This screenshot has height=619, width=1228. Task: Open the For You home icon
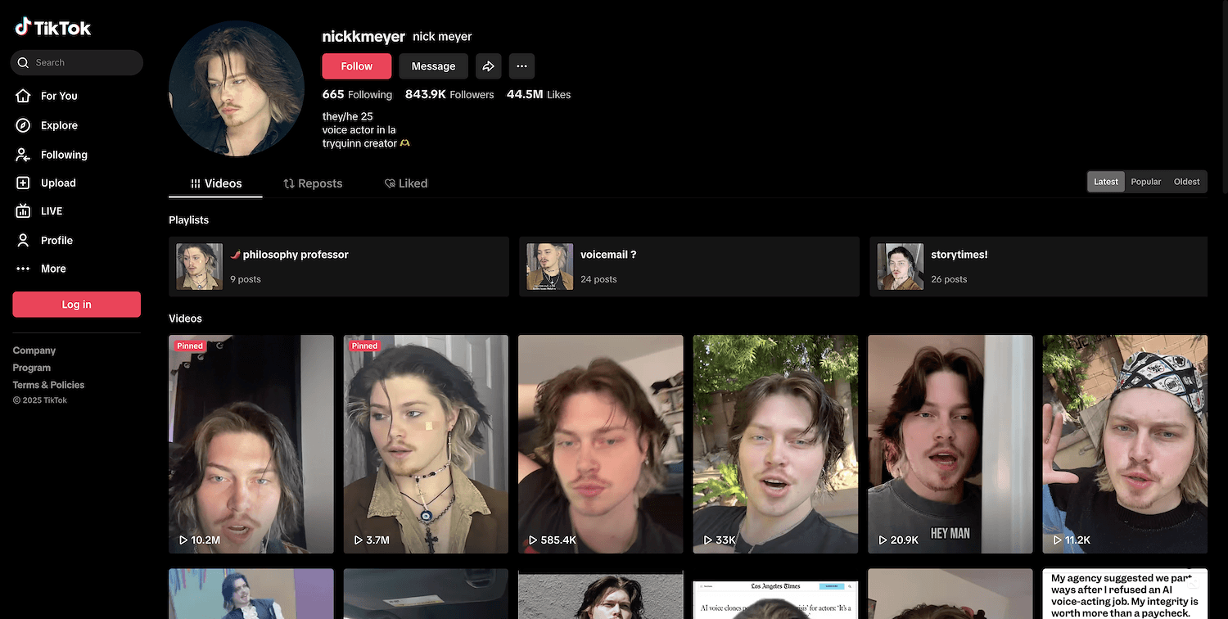pyautogui.click(x=24, y=96)
